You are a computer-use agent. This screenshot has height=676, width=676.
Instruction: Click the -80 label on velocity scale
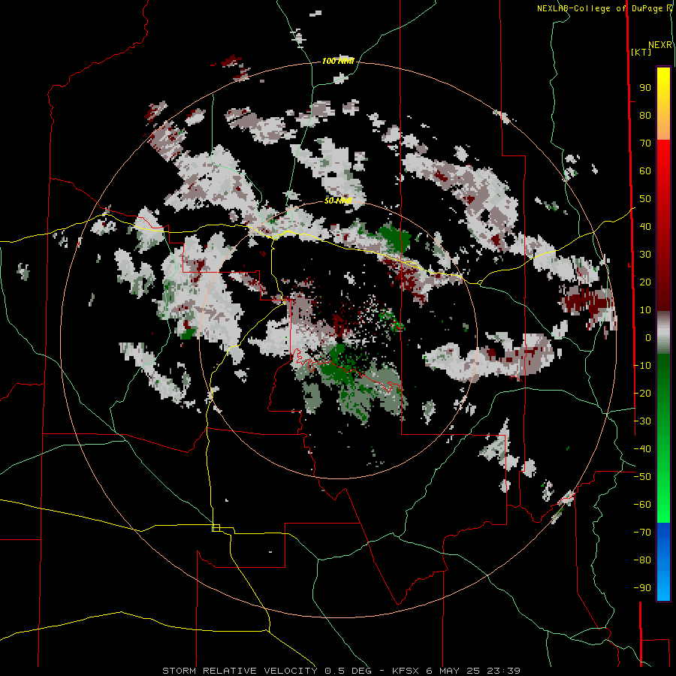[642, 560]
